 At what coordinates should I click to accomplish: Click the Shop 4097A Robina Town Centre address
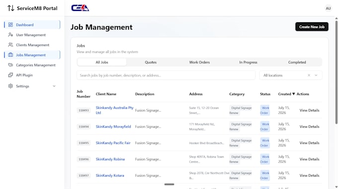coord(206,159)
